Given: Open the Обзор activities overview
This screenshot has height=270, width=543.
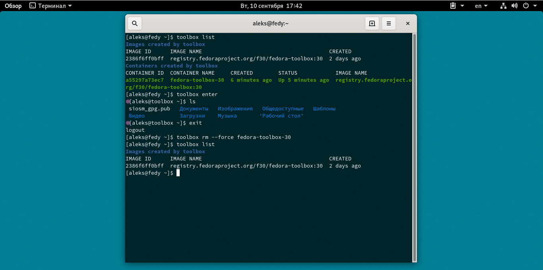Looking at the screenshot, I should click(13, 6).
